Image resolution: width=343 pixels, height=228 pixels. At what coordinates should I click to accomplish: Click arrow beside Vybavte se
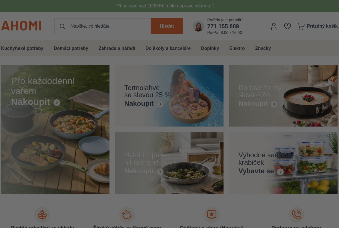pyautogui.click(x=280, y=172)
